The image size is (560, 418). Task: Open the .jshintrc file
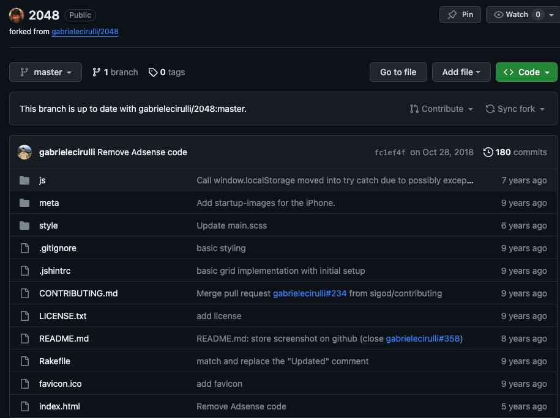(x=55, y=271)
